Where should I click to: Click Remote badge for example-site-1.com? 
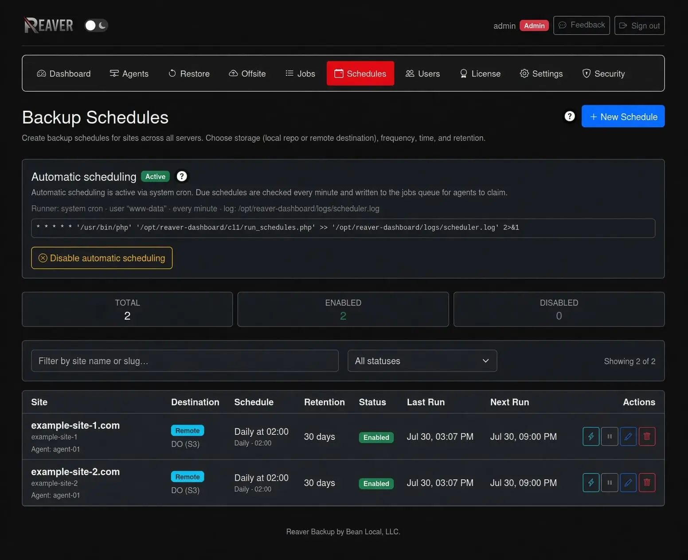188,431
